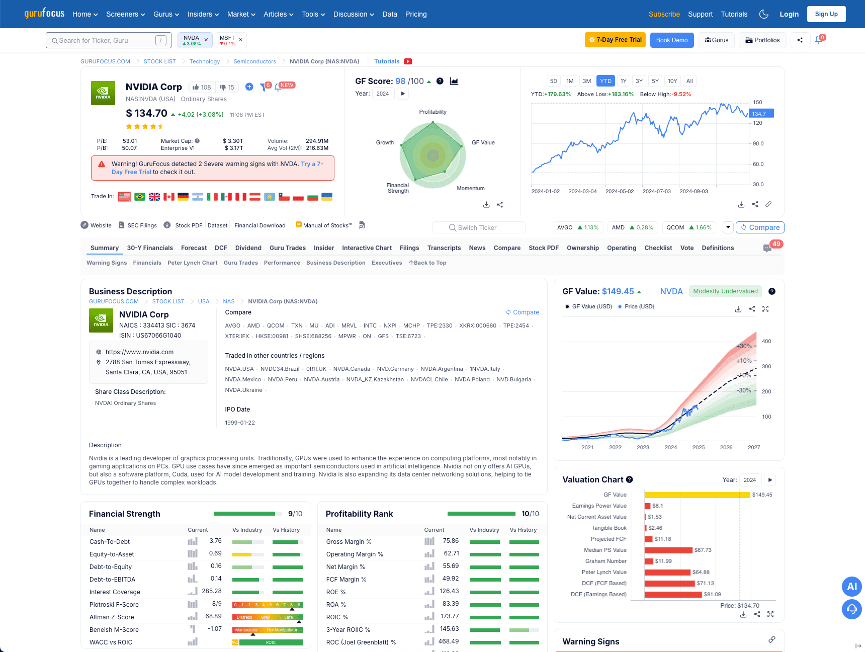865x652 pixels.
Task: Open the support headset chat button
Action: coord(852,609)
